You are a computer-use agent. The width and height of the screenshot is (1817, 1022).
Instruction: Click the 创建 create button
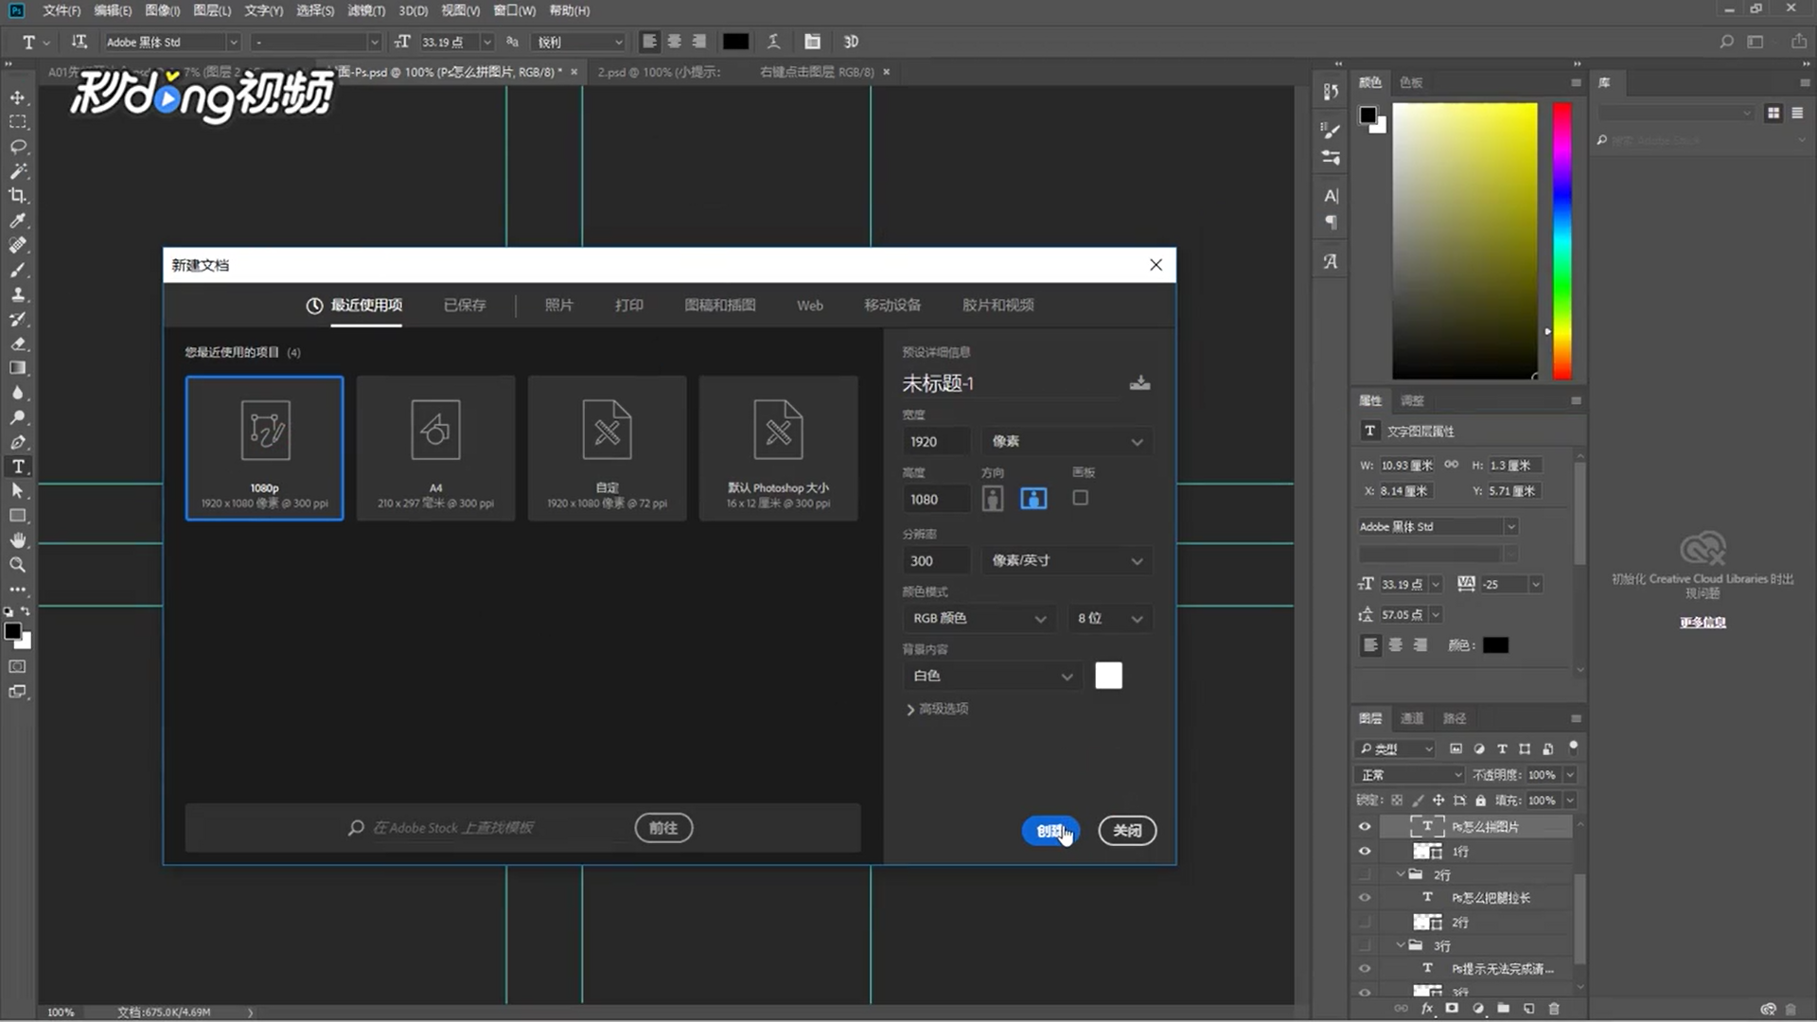click(1050, 831)
